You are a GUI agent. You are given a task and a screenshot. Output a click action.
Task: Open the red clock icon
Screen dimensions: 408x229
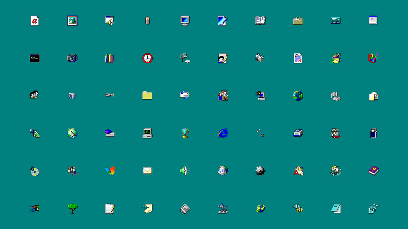(x=147, y=58)
